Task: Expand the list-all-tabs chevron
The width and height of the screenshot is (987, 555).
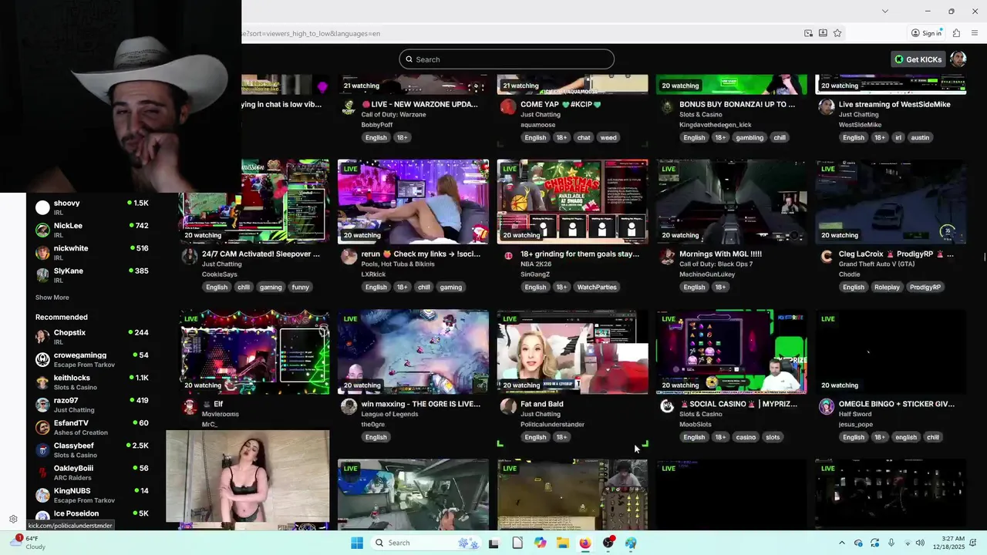Action: pyautogui.click(x=884, y=11)
